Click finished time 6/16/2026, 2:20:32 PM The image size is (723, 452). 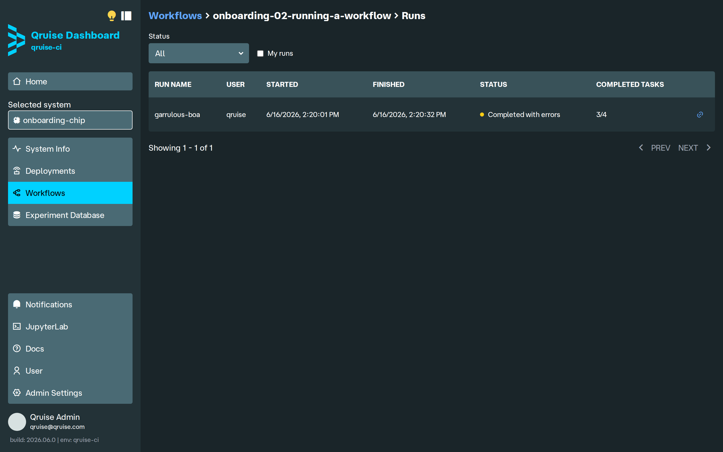pos(409,115)
